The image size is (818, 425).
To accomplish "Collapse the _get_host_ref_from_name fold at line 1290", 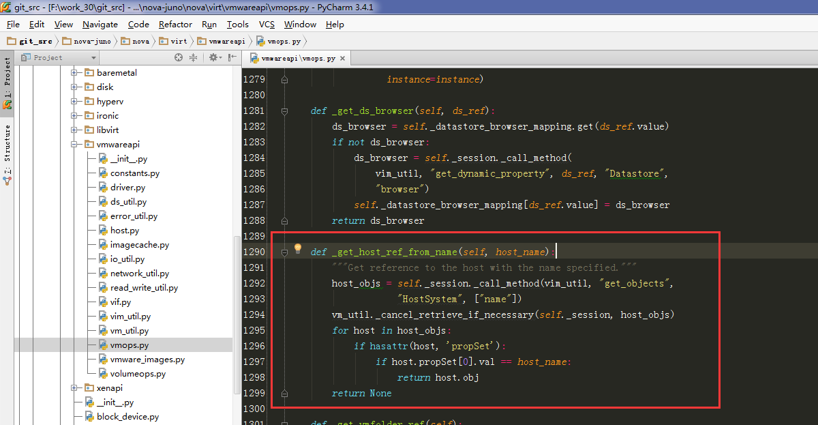I will tap(284, 252).
